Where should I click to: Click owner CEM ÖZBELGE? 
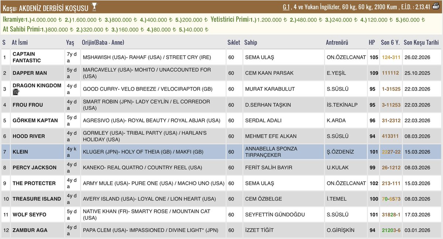264,199
